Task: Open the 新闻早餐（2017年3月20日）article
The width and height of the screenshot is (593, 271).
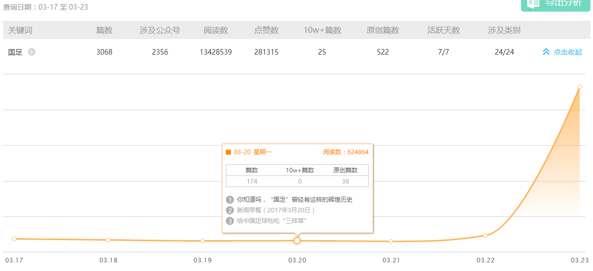Action: (x=275, y=210)
